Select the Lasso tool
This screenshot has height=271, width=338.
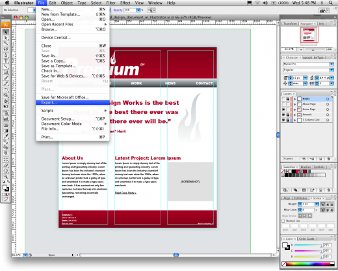point(6,49)
